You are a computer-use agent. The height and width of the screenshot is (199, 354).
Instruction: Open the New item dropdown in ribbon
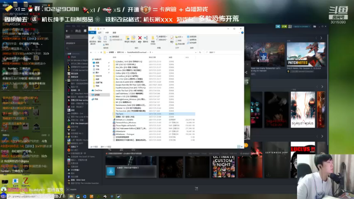[x=162, y=36]
